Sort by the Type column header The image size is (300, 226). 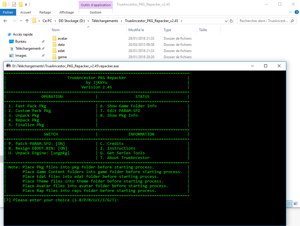pyautogui.click(x=167, y=30)
